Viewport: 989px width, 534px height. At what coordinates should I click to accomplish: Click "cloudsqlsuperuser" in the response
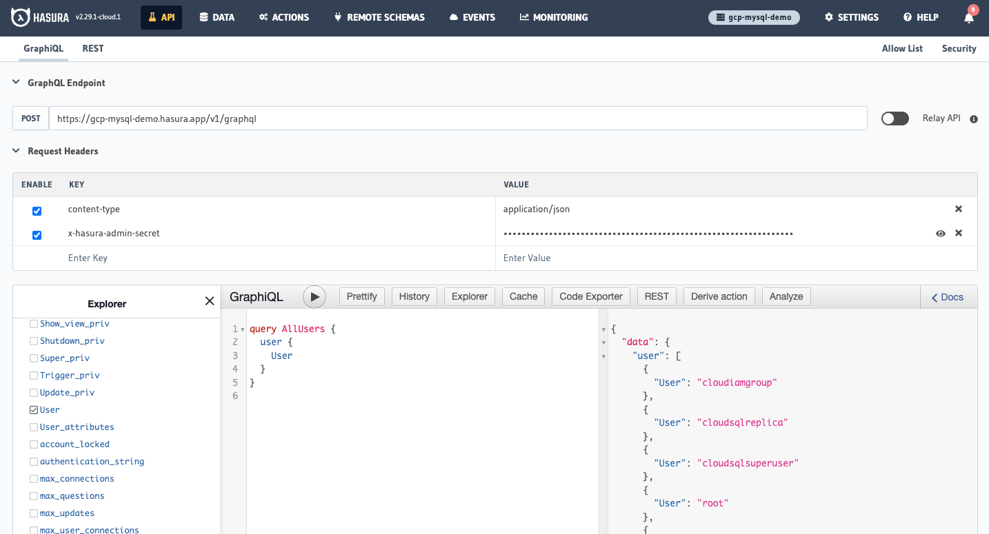(748, 463)
